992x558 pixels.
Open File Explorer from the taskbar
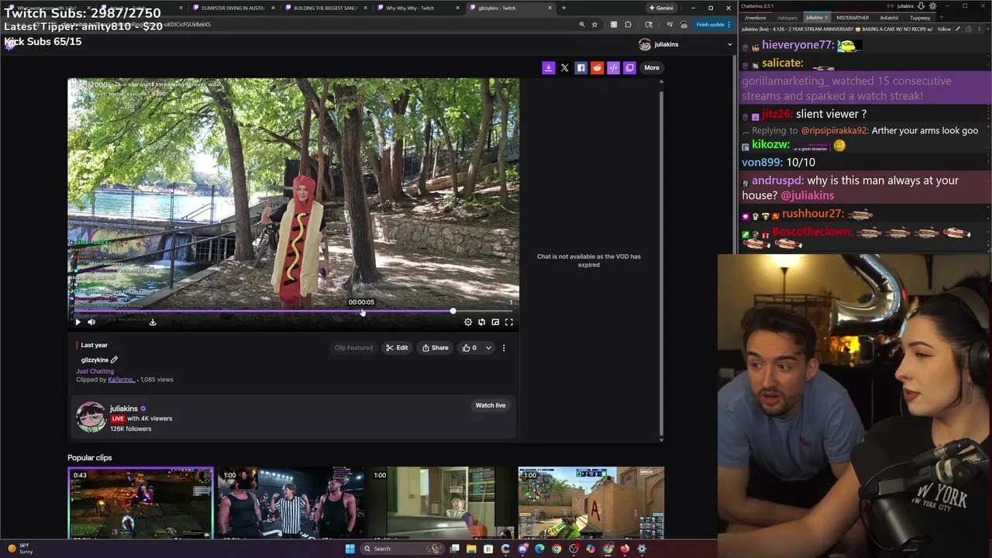(x=471, y=549)
